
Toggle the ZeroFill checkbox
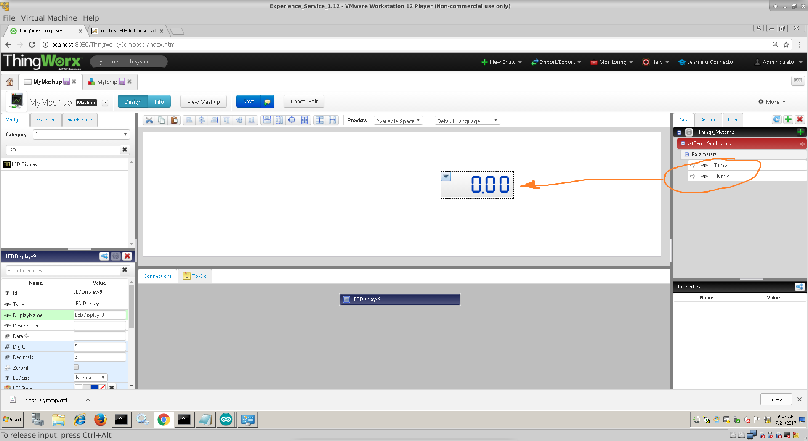coord(76,367)
